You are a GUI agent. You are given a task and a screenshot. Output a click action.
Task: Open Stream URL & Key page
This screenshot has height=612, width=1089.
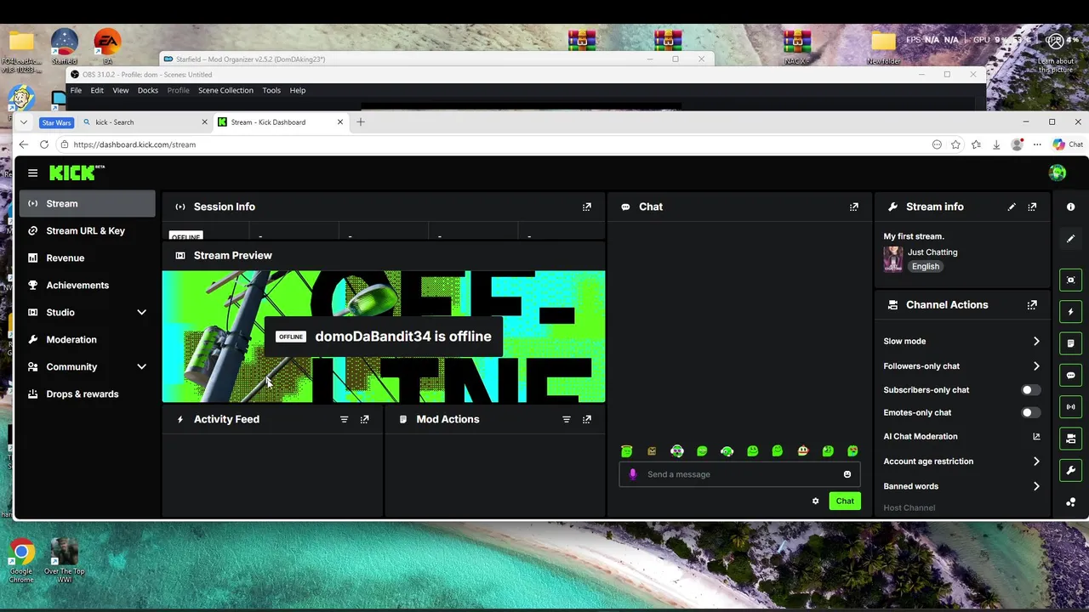point(88,231)
